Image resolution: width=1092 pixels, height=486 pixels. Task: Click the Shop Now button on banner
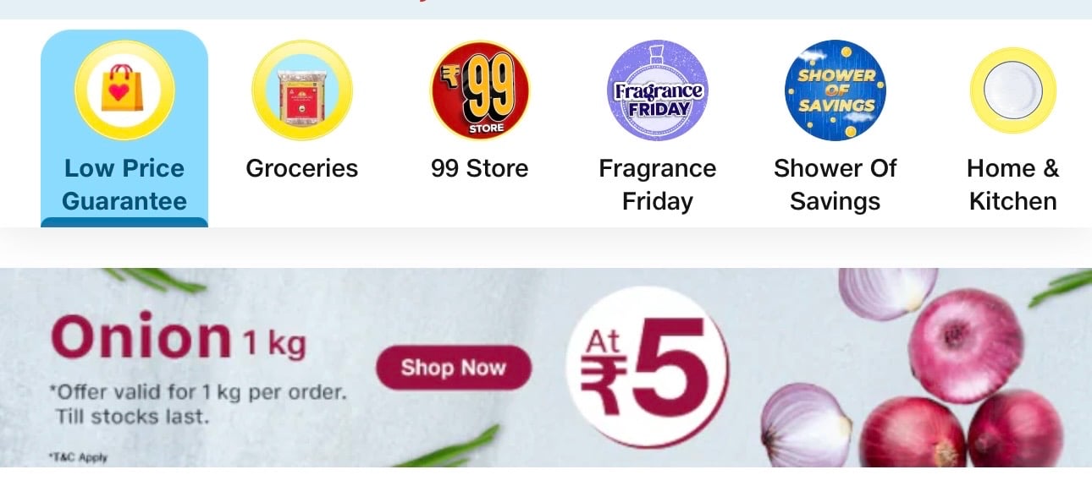454,368
